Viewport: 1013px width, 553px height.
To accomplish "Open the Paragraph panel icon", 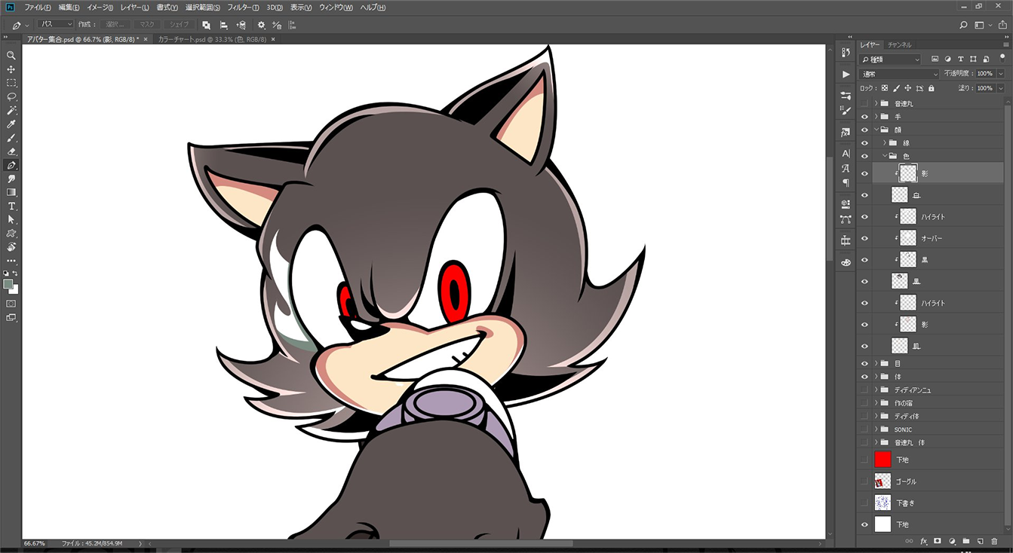I will (846, 182).
